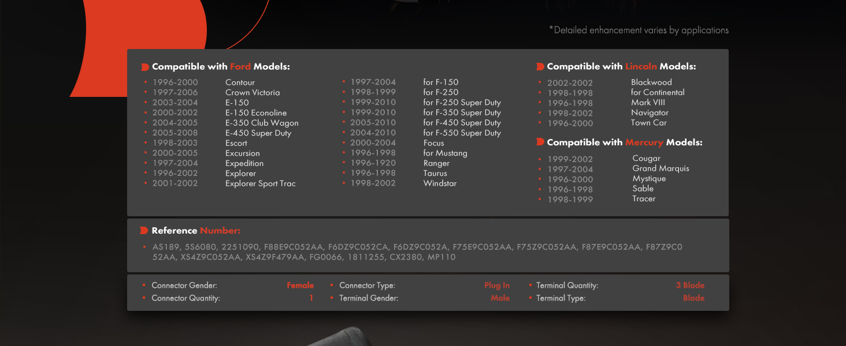The width and height of the screenshot is (846, 346).
Task: Click reference number CX2380
Action: (407, 257)
